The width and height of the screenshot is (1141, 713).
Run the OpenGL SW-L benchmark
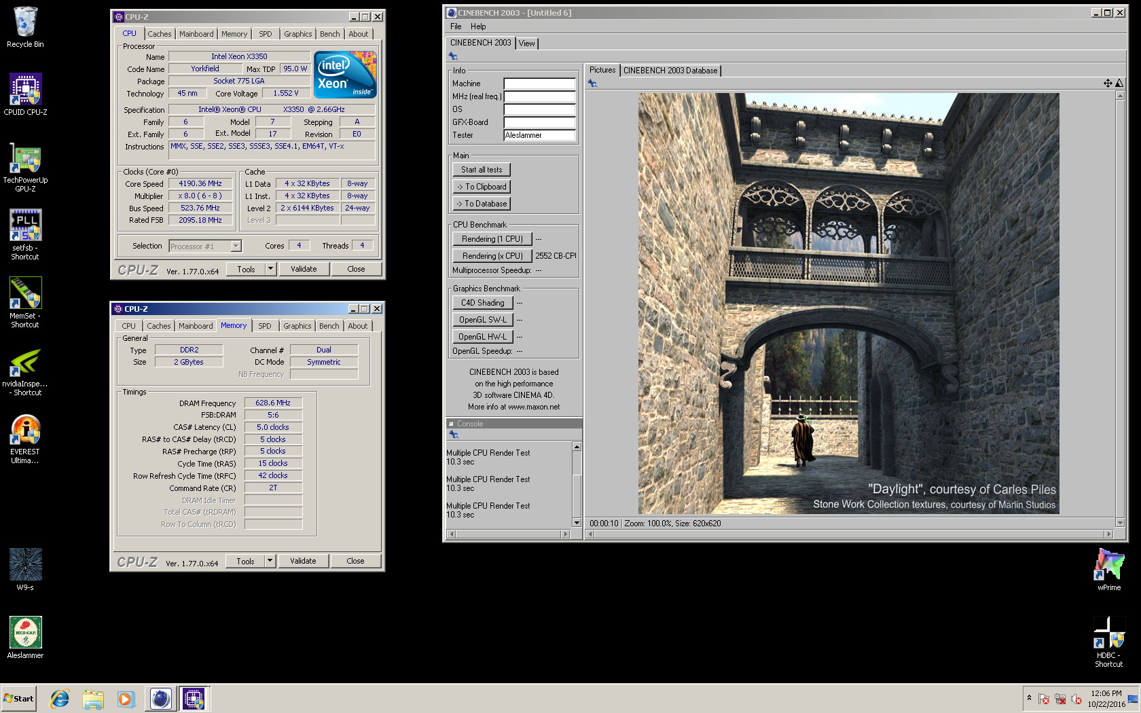pyautogui.click(x=482, y=320)
